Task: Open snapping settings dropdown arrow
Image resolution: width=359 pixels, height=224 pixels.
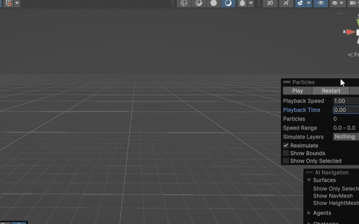Action: point(17,3)
